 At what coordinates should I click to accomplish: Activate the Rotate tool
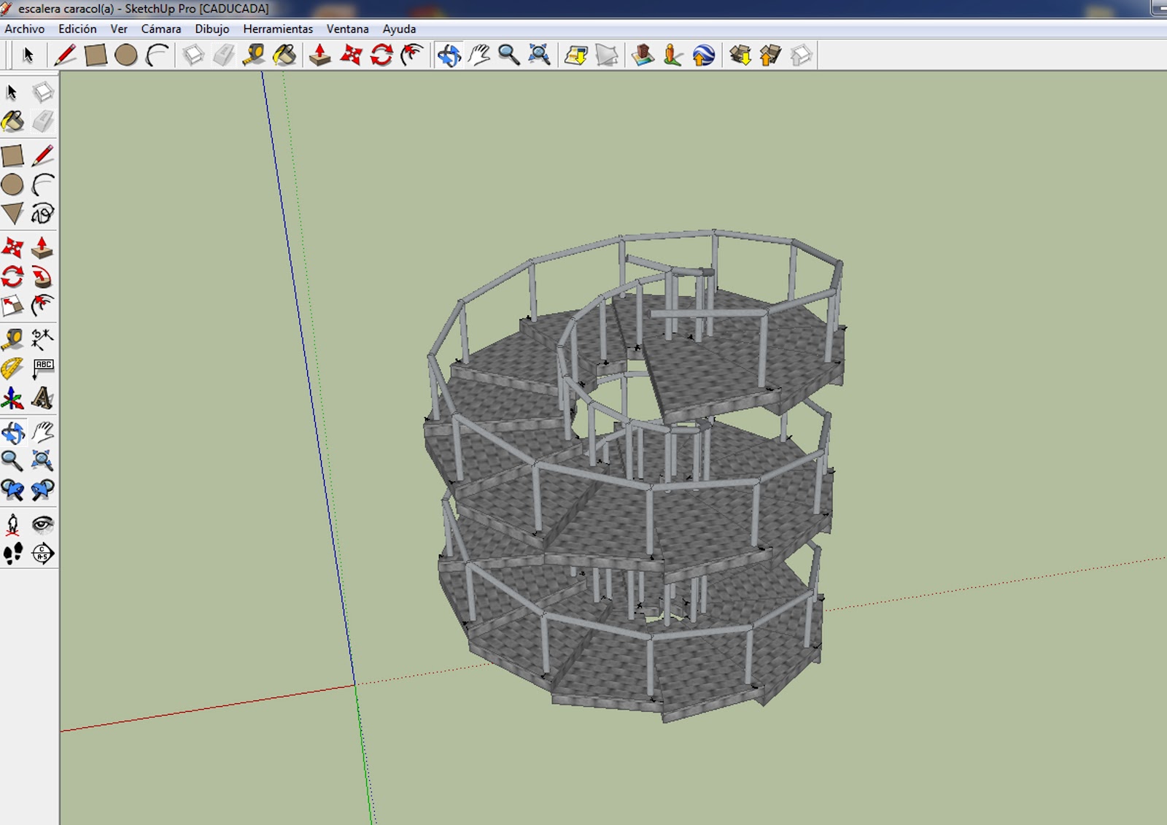381,55
